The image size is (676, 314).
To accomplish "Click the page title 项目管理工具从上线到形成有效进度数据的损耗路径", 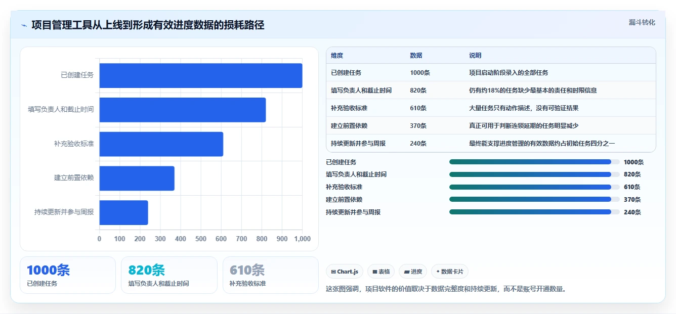I will 148,25.
